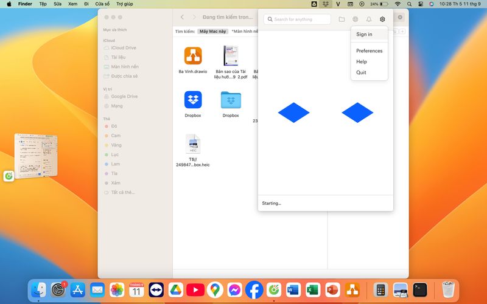
Task: Open Dropbox notifications bell
Action: point(369,19)
